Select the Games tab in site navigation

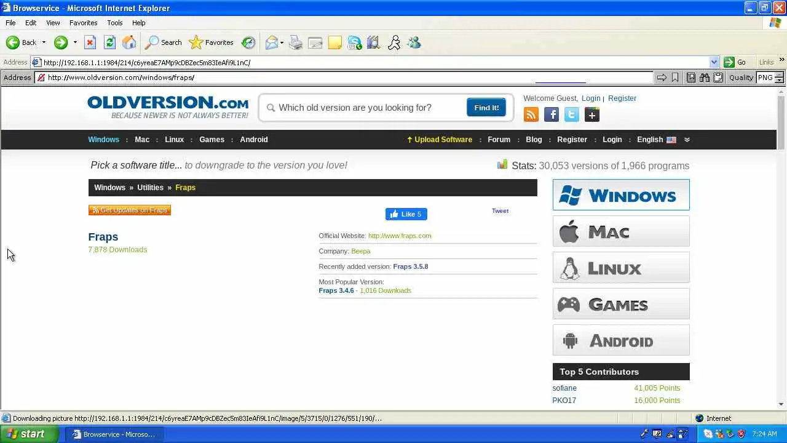[x=212, y=140]
